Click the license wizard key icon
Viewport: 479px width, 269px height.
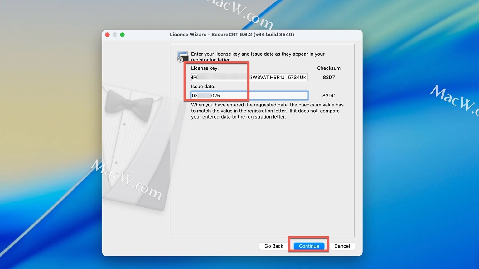[x=182, y=57]
